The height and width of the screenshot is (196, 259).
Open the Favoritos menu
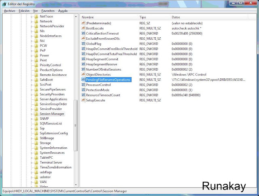pyautogui.click(x=48, y=11)
